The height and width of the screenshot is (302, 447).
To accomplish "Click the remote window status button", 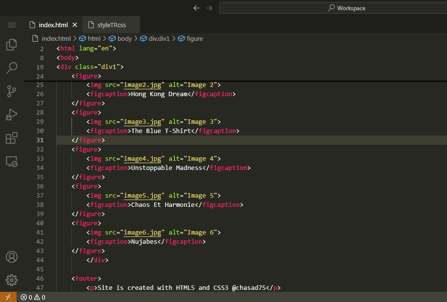I will pos(8,297).
